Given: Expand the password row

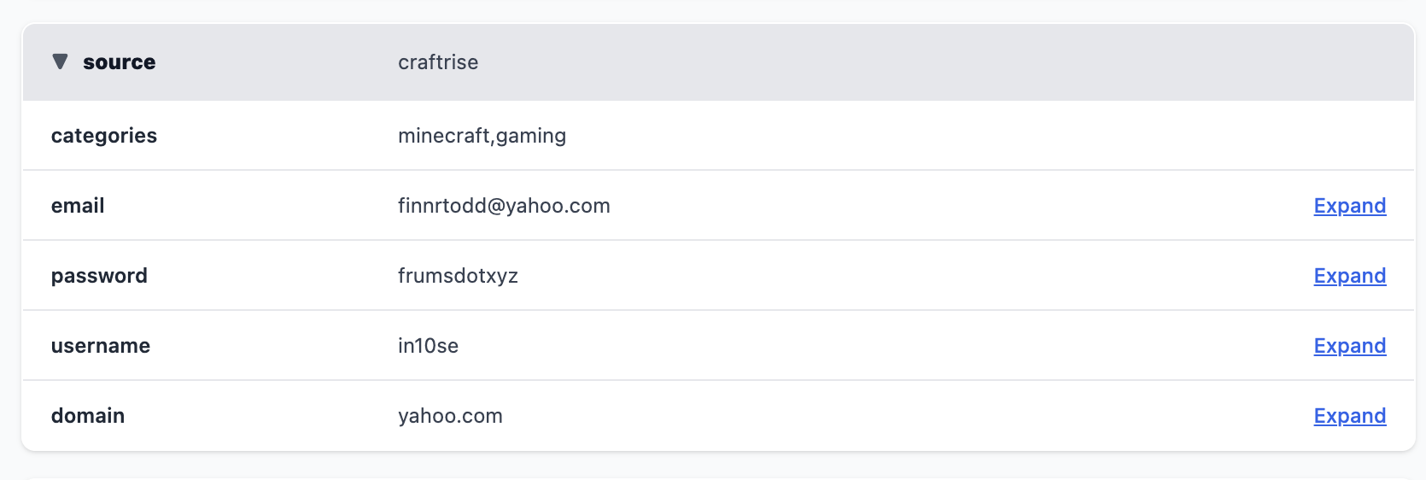Looking at the screenshot, I should coord(1349,276).
